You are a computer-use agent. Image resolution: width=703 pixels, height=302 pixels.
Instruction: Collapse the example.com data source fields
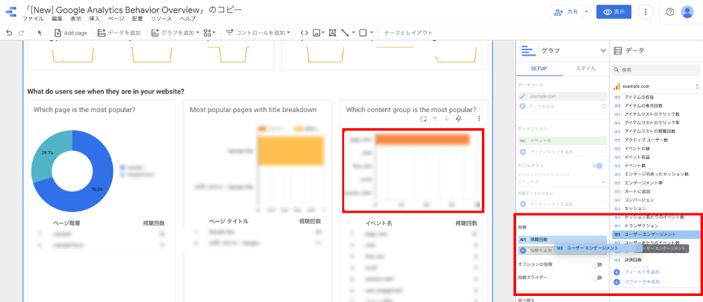(x=697, y=87)
